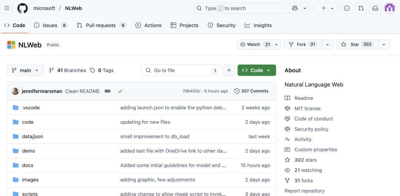400x196 pixels.
Task: Star the NLWeb repository
Action: (356, 44)
